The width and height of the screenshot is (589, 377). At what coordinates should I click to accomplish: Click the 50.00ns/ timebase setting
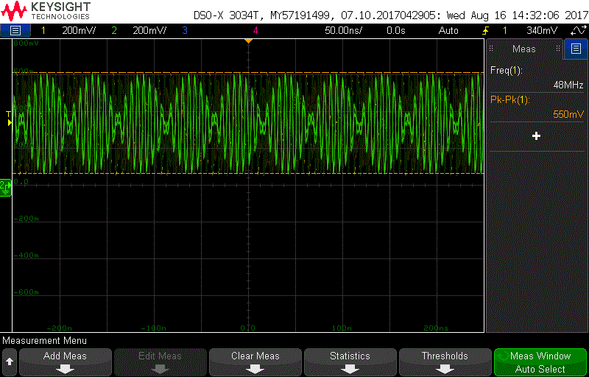click(x=343, y=30)
